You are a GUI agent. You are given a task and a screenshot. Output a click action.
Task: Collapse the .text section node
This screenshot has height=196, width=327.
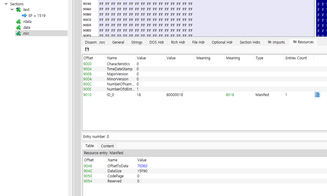click(x=12, y=9)
